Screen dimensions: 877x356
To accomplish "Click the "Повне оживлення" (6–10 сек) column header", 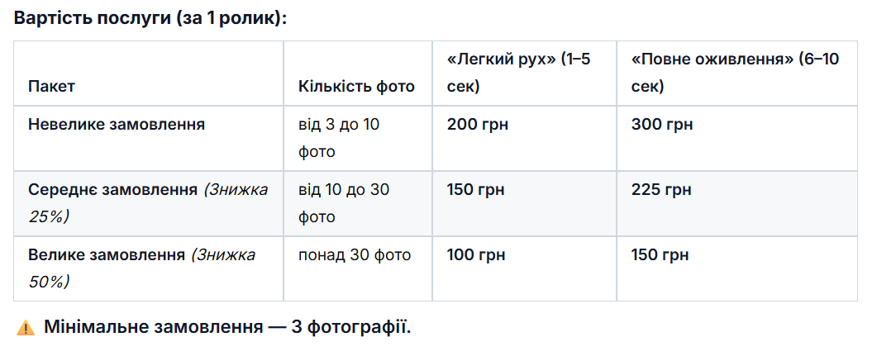I will pos(735,73).
